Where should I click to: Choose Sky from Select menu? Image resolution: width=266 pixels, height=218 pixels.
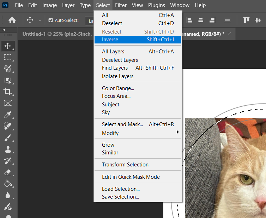click(138, 112)
